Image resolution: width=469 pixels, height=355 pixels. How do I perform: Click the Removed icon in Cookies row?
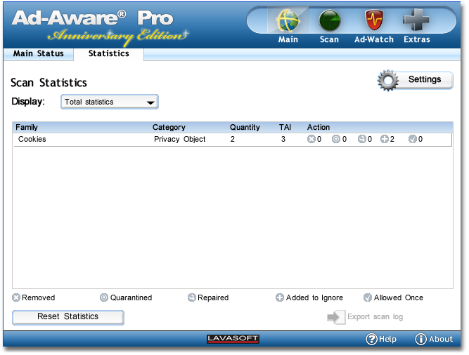pyautogui.click(x=311, y=139)
